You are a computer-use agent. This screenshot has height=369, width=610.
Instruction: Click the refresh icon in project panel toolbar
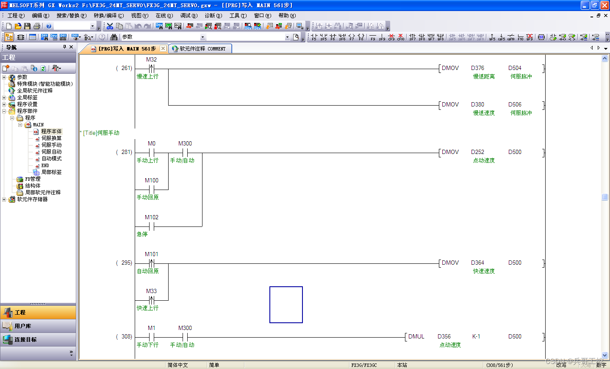click(x=43, y=68)
